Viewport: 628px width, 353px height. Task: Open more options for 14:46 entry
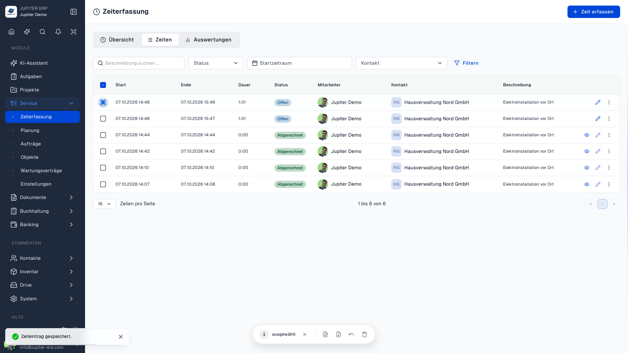tap(609, 119)
